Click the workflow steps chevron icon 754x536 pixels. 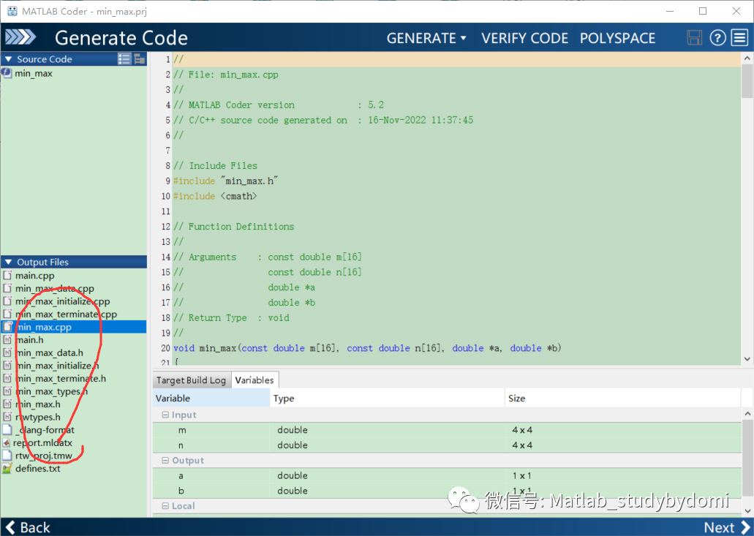20,37
